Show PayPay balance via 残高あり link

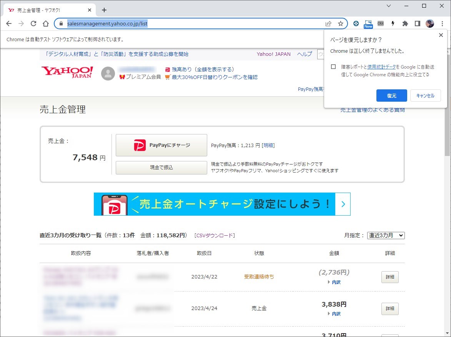(203, 69)
